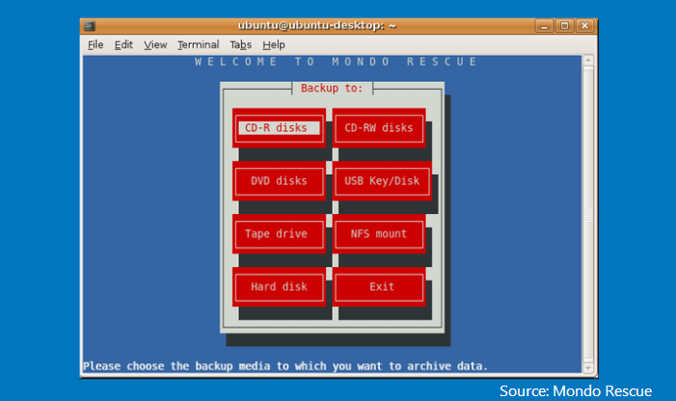The width and height of the screenshot is (676, 401).
Task: Open the Tabs menu
Action: (x=240, y=44)
